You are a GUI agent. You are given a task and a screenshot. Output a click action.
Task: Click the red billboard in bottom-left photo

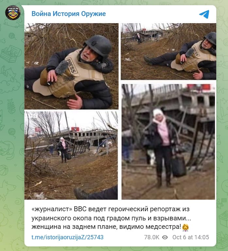coord(75,129)
